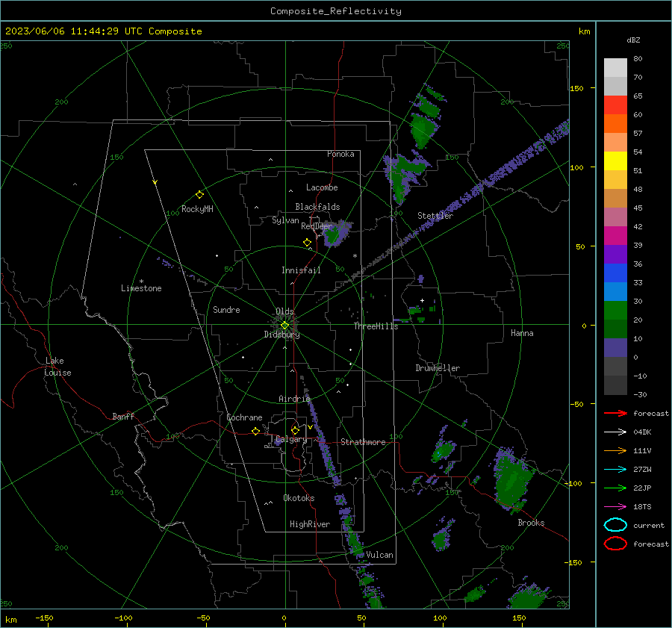Click the dark orange swatch in dBZ scale
Image resolution: width=672 pixels, height=628 pixels.
click(x=615, y=124)
